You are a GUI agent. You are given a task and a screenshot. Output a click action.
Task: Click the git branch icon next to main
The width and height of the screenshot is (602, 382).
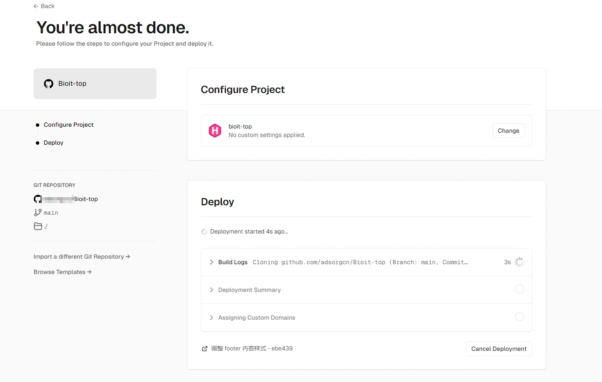pyautogui.click(x=38, y=213)
